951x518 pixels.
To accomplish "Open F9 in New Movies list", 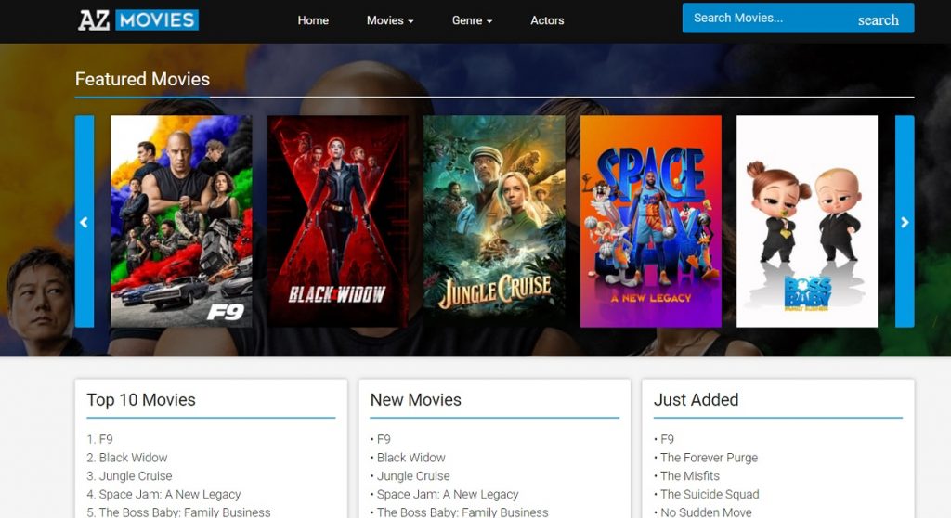I will pos(384,439).
